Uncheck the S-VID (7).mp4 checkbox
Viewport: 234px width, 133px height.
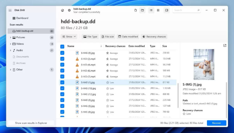62,77
